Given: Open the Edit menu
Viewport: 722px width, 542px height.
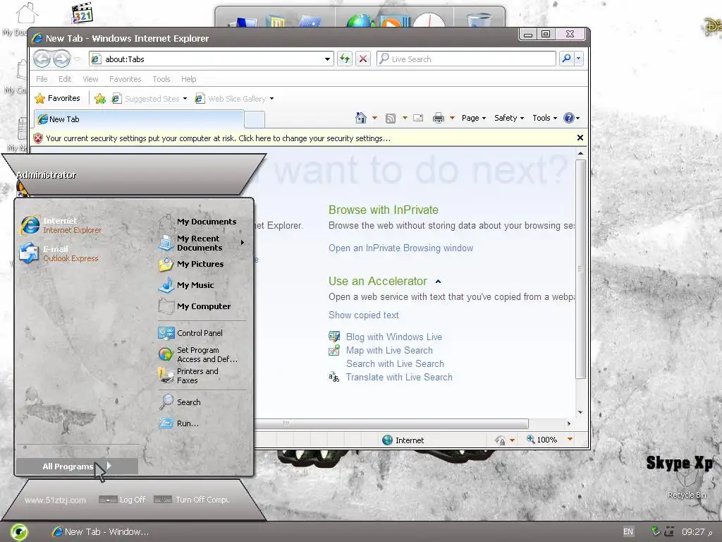Looking at the screenshot, I should tap(65, 79).
